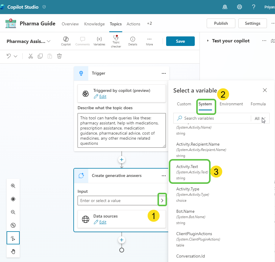Open the Topic checker
275x262 pixels.
pyautogui.click(x=116, y=41)
